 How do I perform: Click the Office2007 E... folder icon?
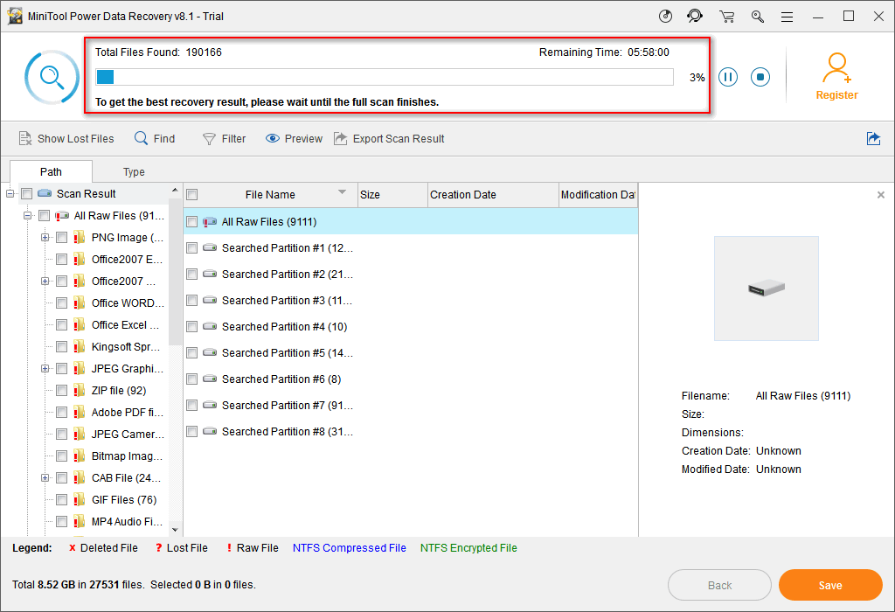(x=79, y=259)
